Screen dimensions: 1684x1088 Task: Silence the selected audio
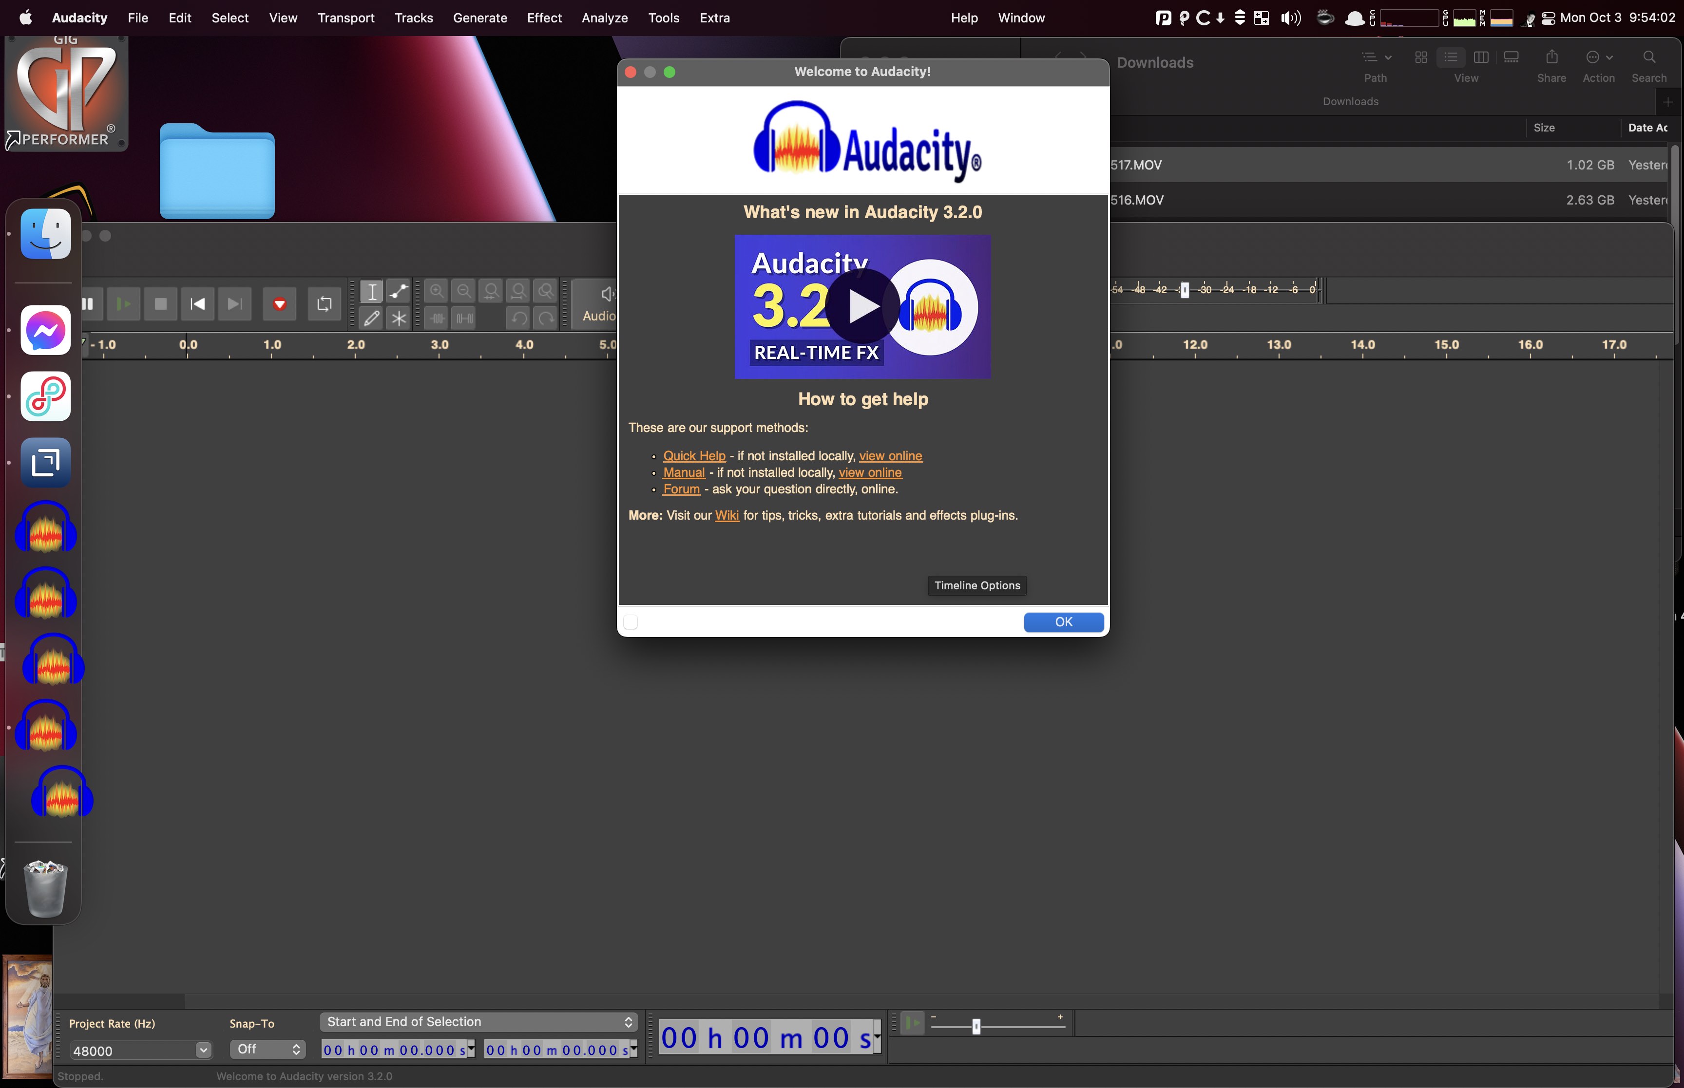point(464,318)
